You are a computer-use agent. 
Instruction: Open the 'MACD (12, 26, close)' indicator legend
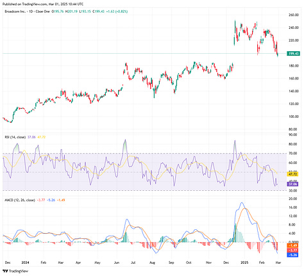tap(20, 200)
